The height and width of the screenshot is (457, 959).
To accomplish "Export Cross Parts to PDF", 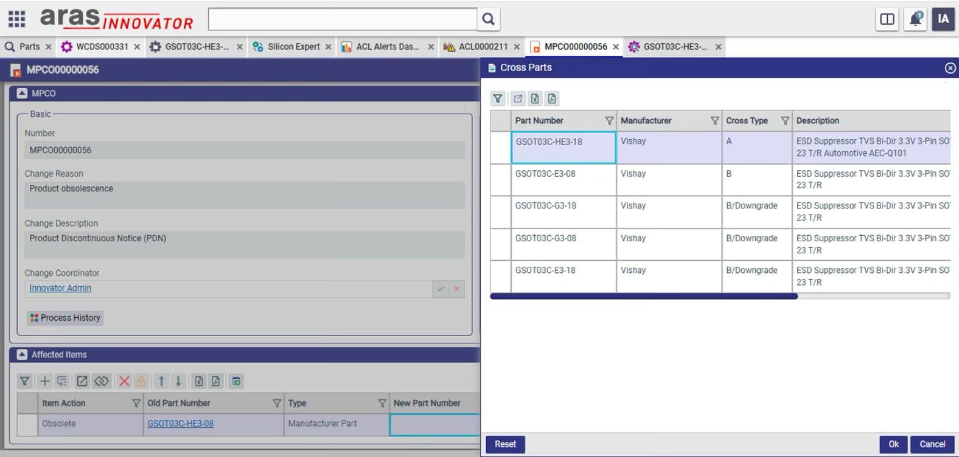I will 552,98.
